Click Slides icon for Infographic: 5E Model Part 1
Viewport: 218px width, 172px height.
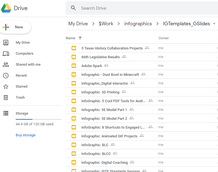pos(74,110)
